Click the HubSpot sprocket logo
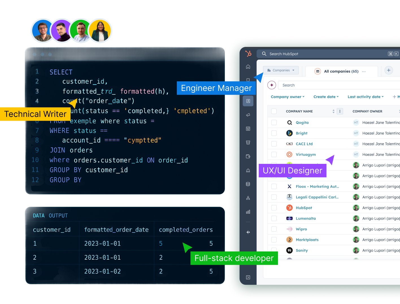The height and width of the screenshot is (304, 400). 248,53
